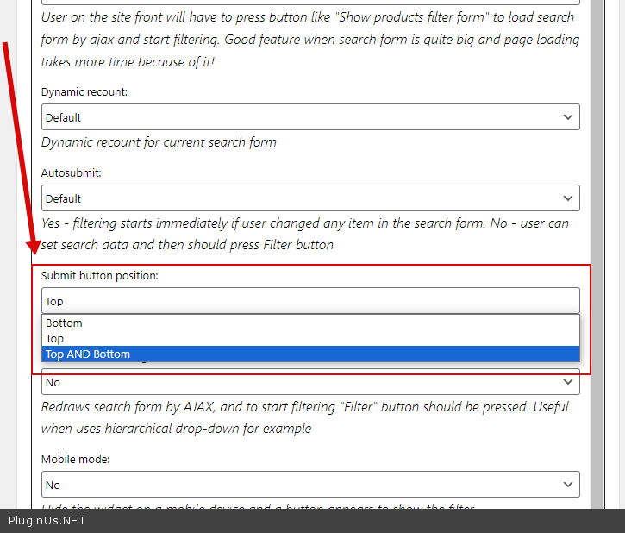The width and height of the screenshot is (625, 533).
Task: Click the Dynamic recount label
Action: (84, 91)
